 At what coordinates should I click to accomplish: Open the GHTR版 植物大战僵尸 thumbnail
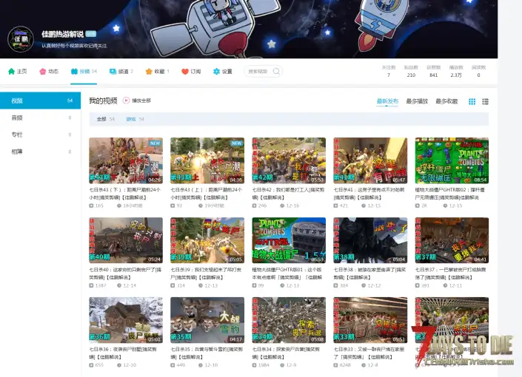click(x=289, y=240)
